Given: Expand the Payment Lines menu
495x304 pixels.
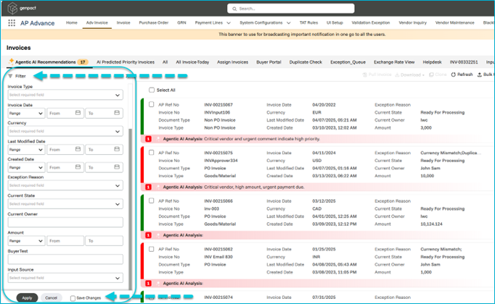Looking at the screenshot, I should 212,23.
